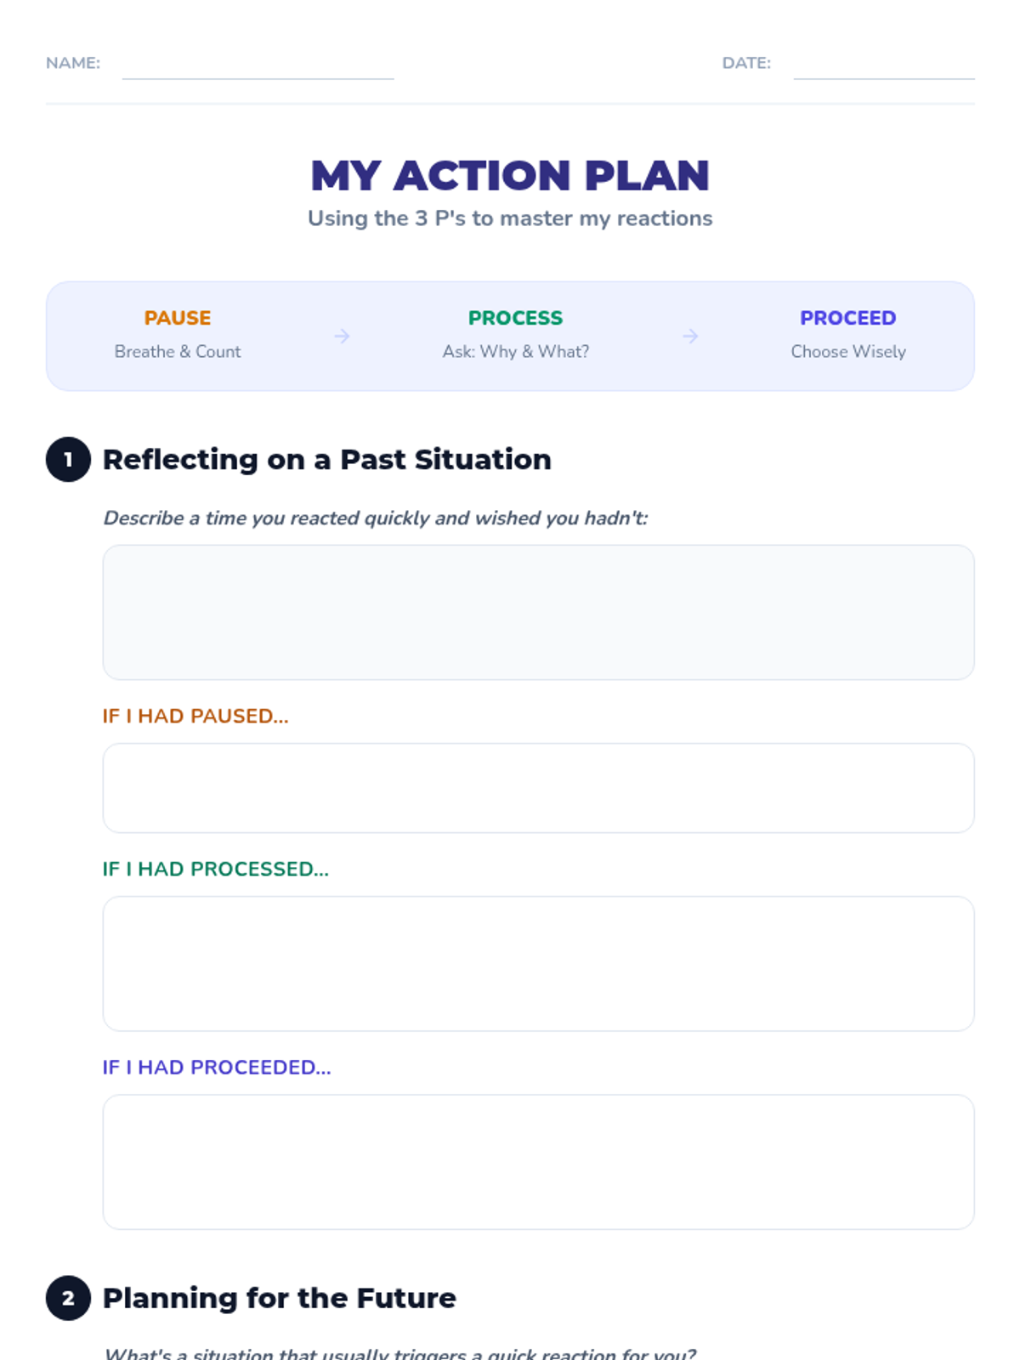Click the 'Planning for the Future' heading
Screen dimensions: 1020x1360
(x=280, y=1298)
